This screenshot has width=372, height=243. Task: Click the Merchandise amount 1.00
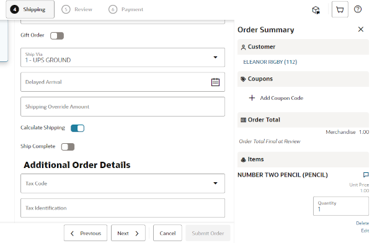click(x=364, y=132)
